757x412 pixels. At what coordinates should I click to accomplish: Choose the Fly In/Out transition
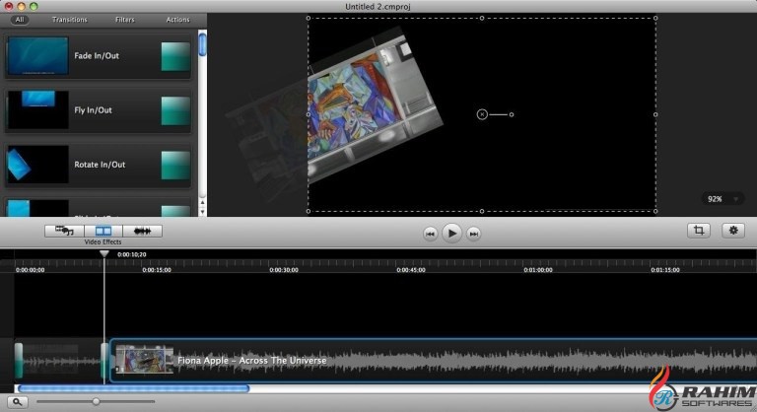coord(99,110)
